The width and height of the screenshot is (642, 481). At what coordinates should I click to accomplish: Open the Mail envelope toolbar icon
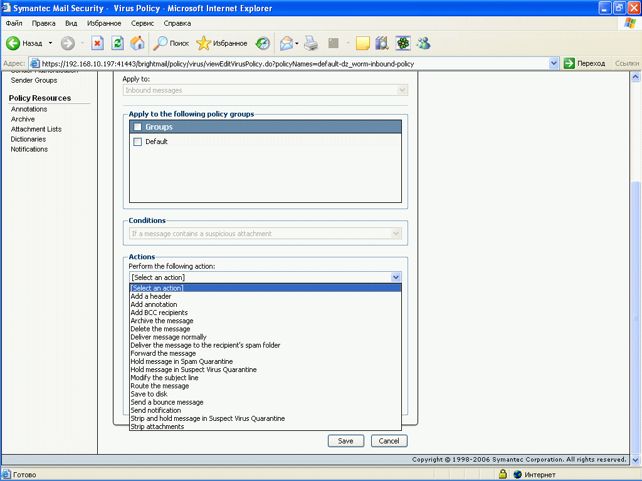(287, 43)
